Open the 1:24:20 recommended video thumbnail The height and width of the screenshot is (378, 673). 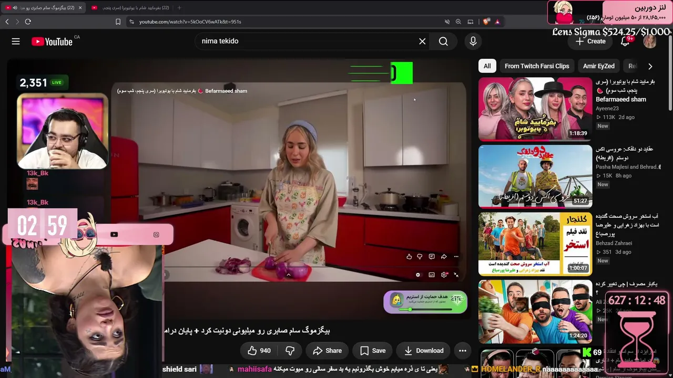coord(535,311)
